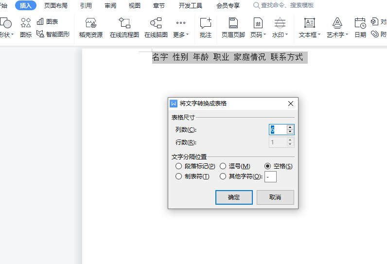This screenshot has height=264, width=387.
Task: Select 段落标记(P) separator option
Action: [195, 166]
